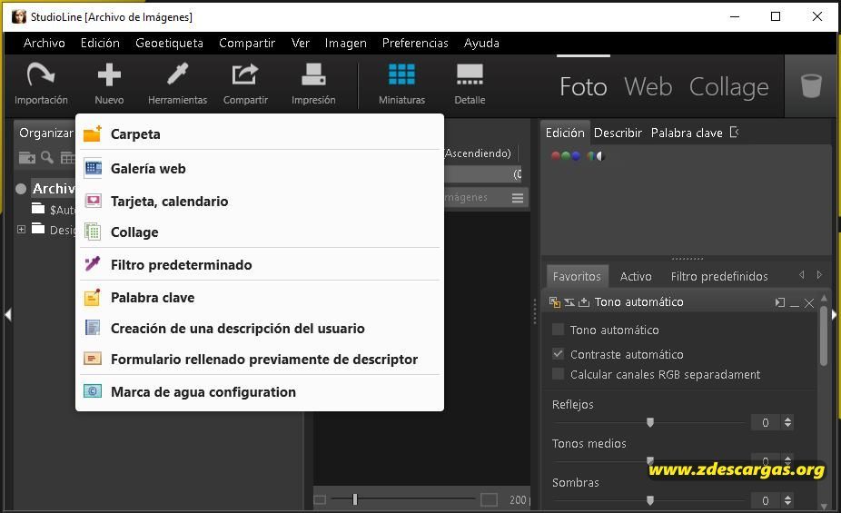The image size is (841, 513).
Task: Open the Ver menu
Action: click(x=301, y=43)
